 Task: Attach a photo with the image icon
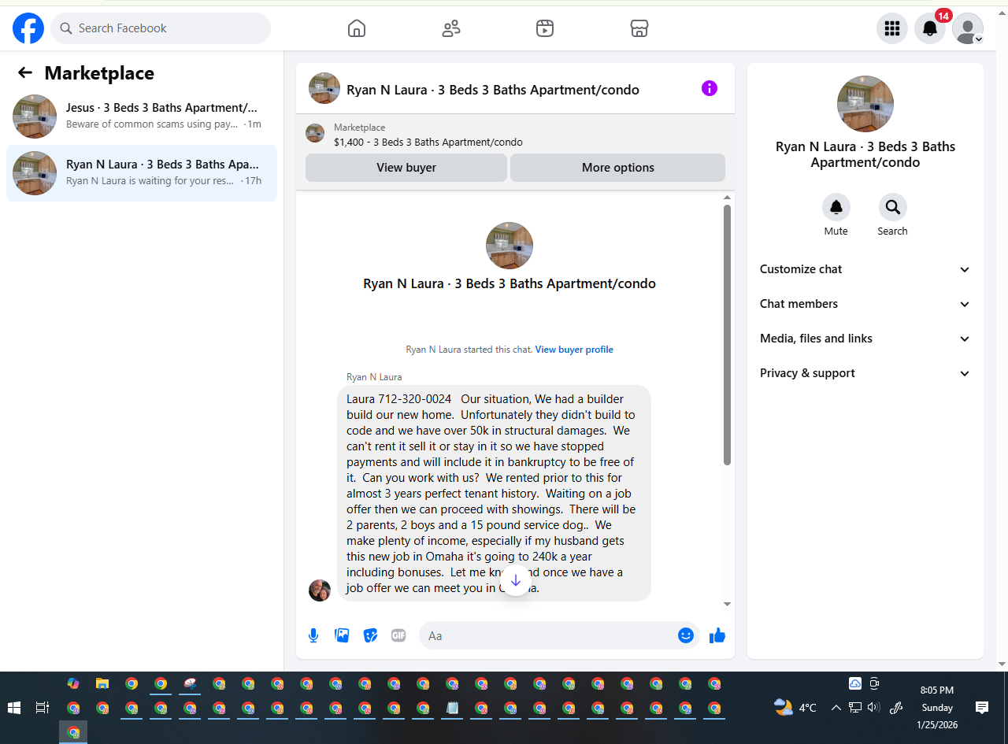point(342,635)
